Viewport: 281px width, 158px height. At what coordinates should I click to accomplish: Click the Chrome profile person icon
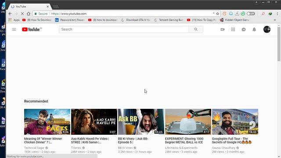[x=256, y=2]
